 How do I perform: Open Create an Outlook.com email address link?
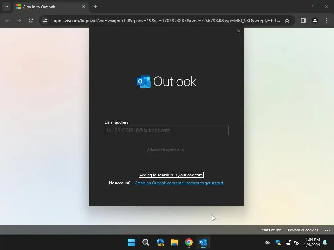179,183
